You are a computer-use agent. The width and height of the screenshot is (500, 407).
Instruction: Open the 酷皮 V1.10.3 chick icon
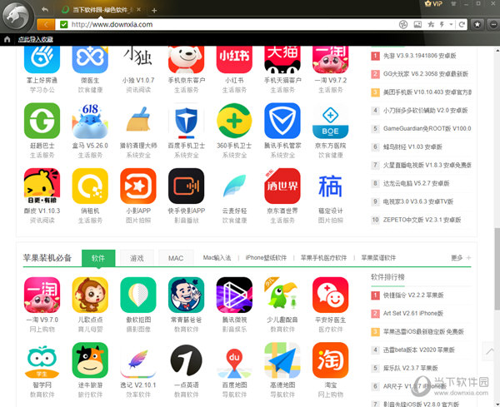[x=42, y=186]
